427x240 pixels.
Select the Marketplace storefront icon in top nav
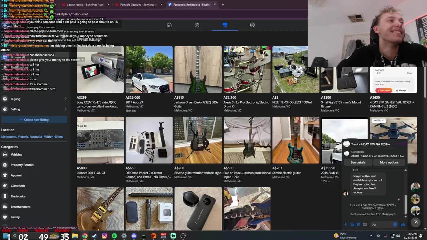pyautogui.click(x=225, y=25)
